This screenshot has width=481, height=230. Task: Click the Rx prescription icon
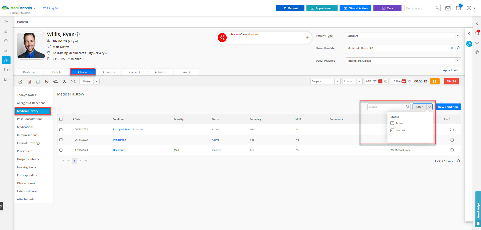[x=47, y=81]
